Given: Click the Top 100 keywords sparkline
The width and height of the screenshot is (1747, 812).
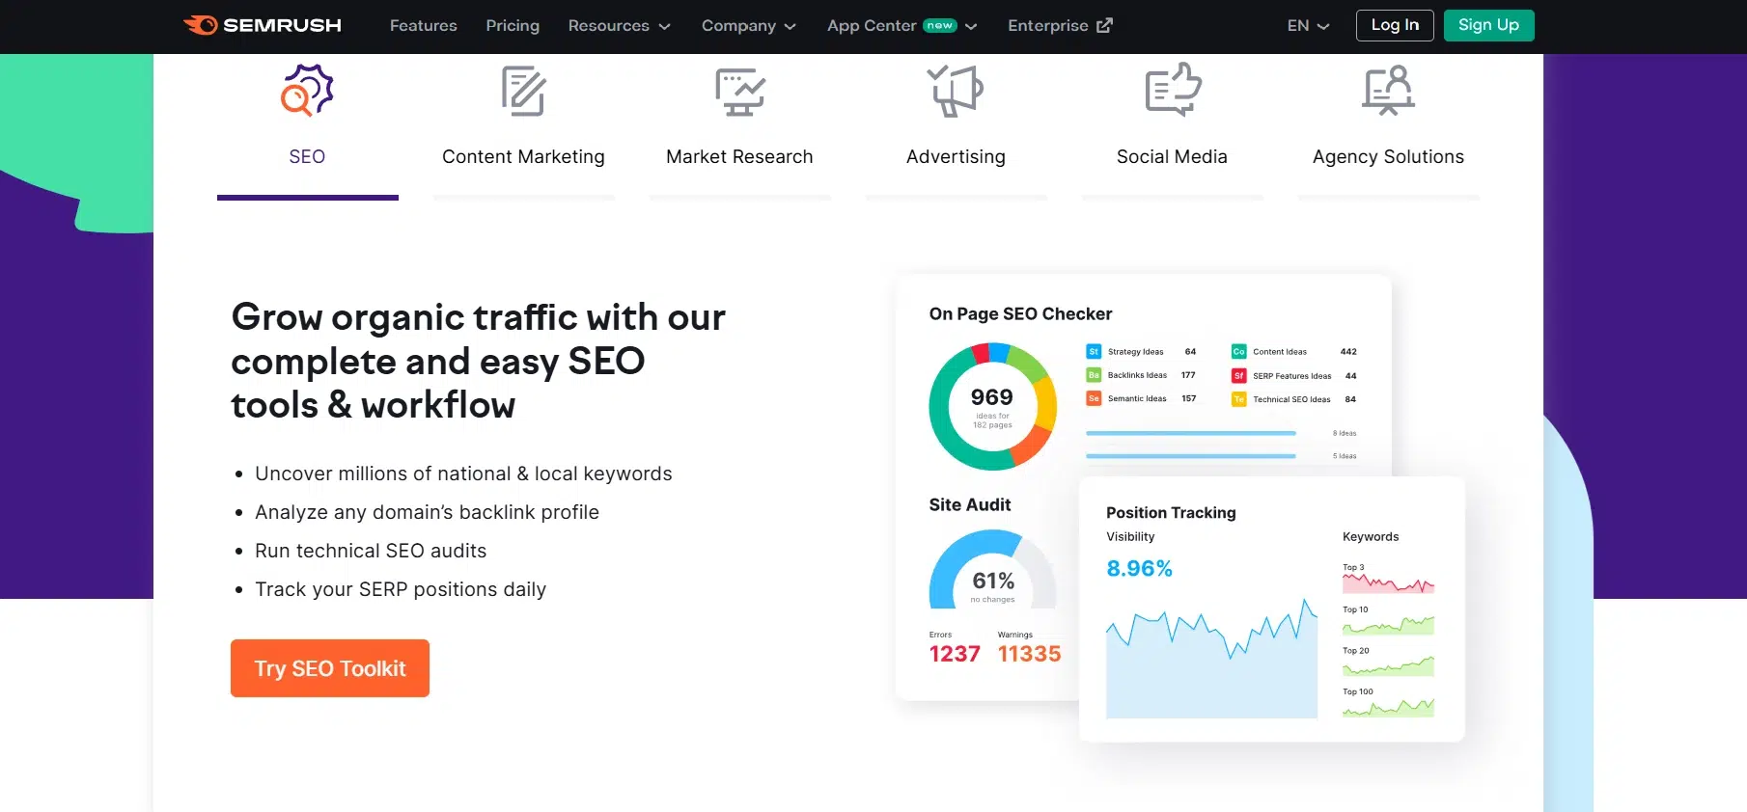Looking at the screenshot, I should (1388, 707).
